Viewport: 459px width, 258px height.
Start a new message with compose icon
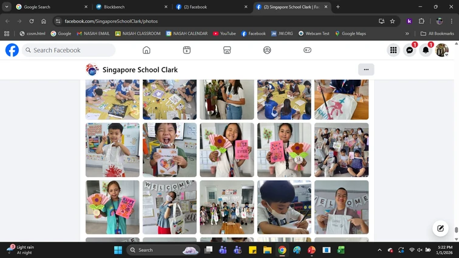[441, 228]
